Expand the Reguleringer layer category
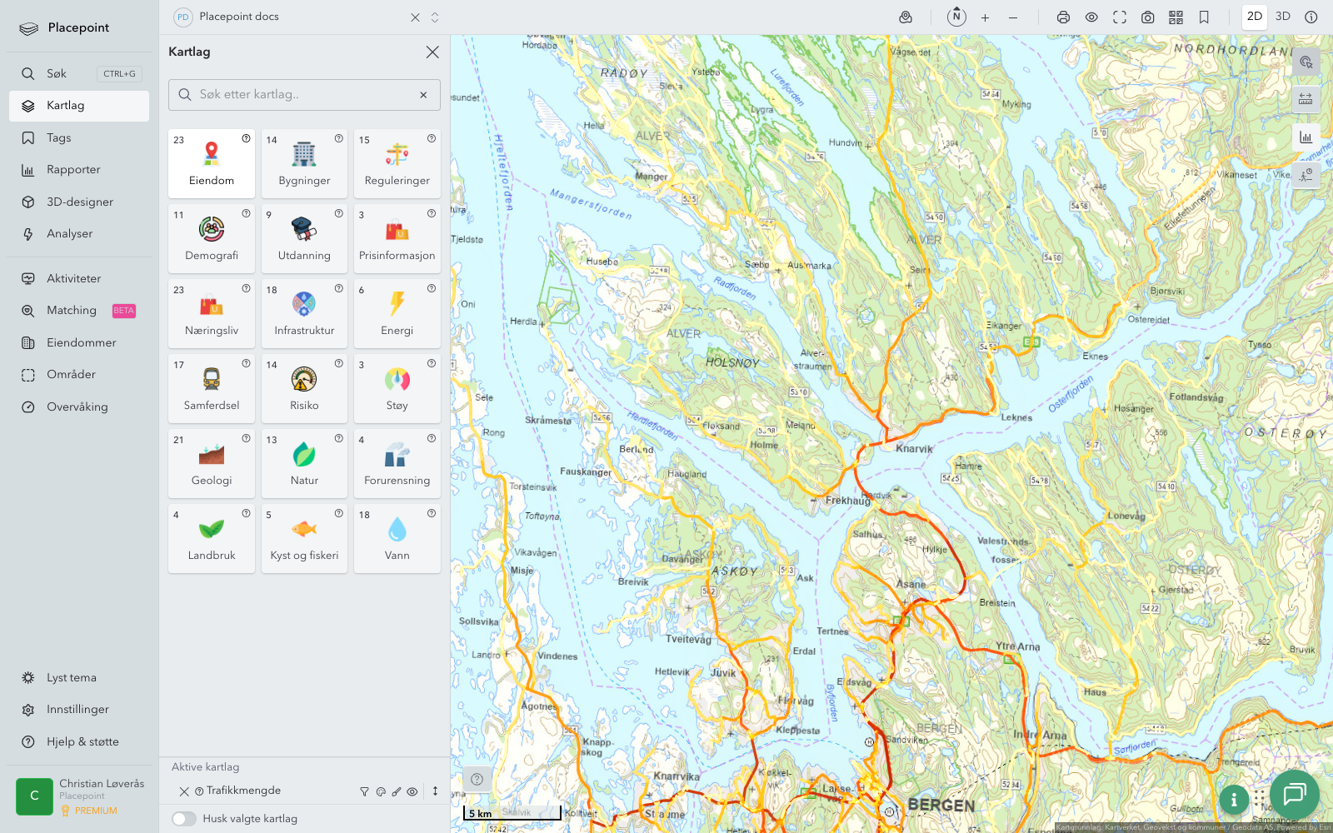Image resolution: width=1333 pixels, height=833 pixels. 397,163
